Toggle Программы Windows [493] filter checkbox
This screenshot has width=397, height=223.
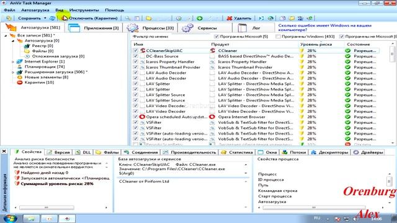coord(278,37)
